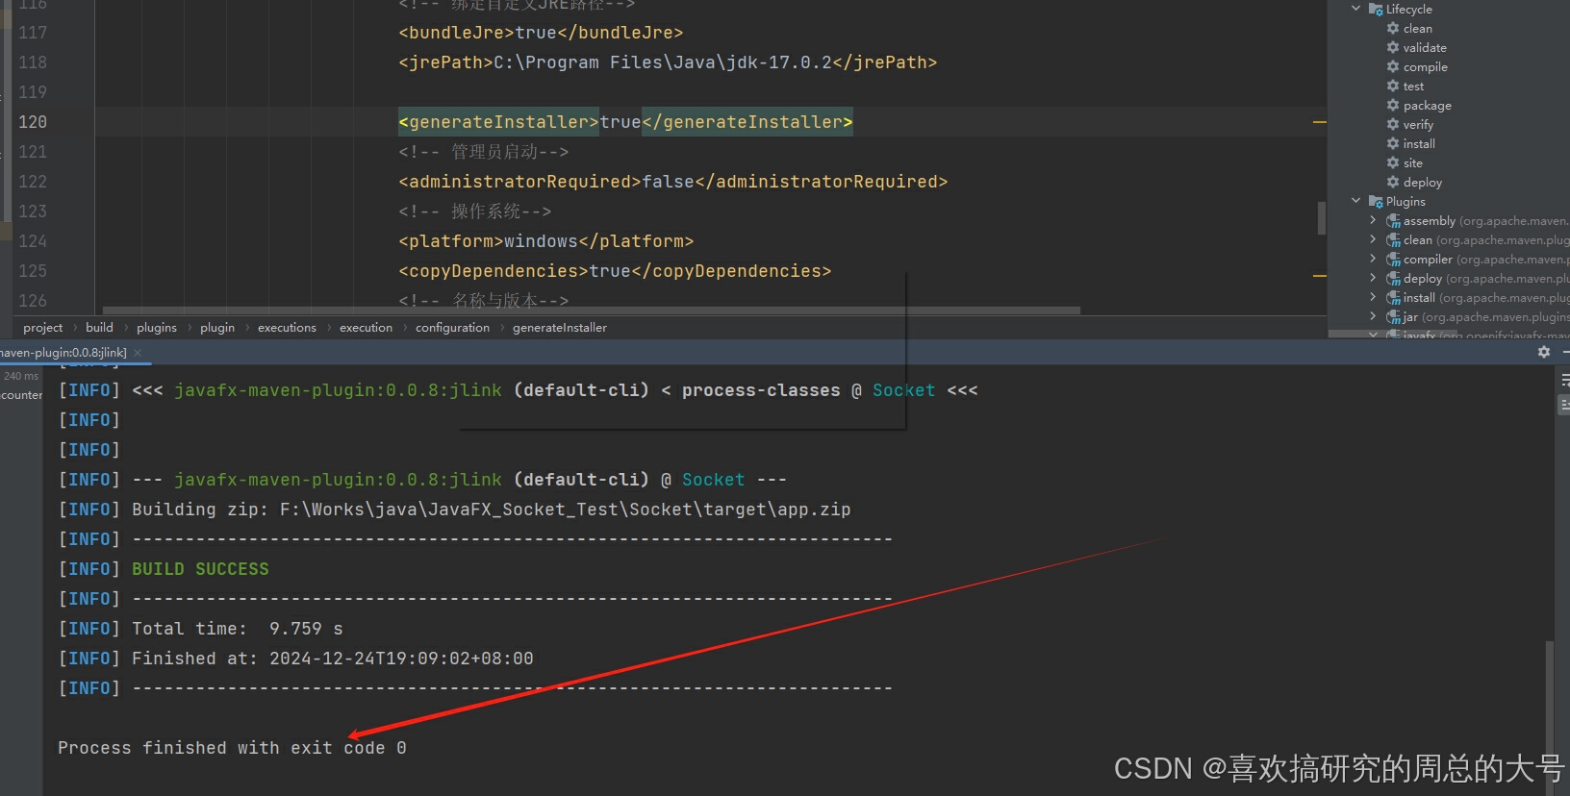
Task: Click 'Total time: 9.759 s' line
Action: pyautogui.click(x=238, y=629)
